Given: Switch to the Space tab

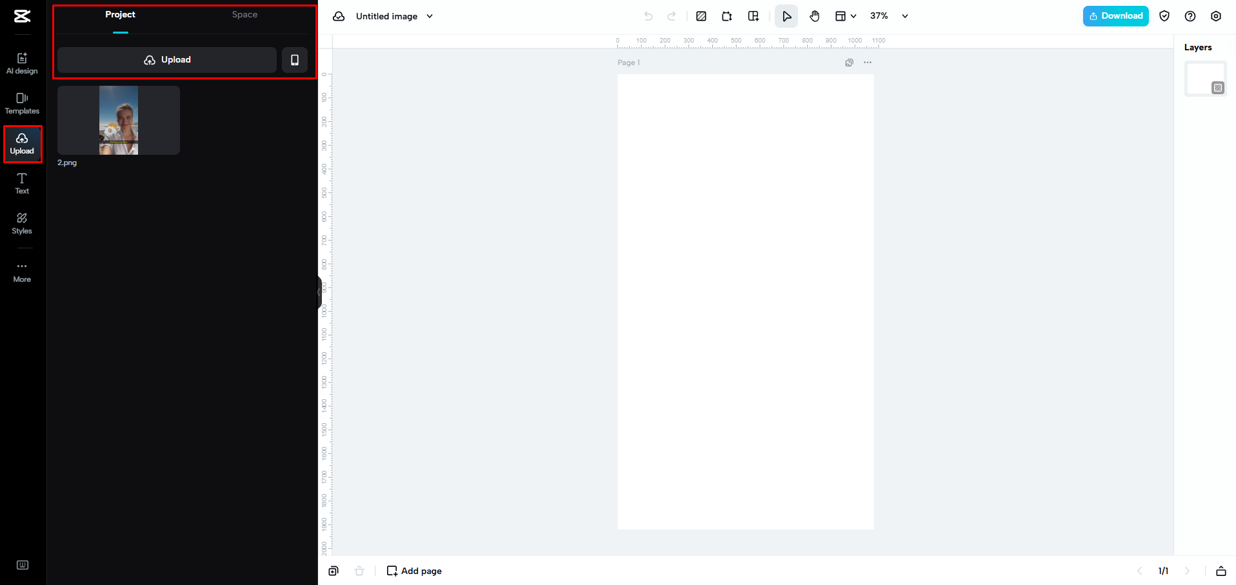Looking at the screenshot, I should pyautogui.click(x=244, y=14).
